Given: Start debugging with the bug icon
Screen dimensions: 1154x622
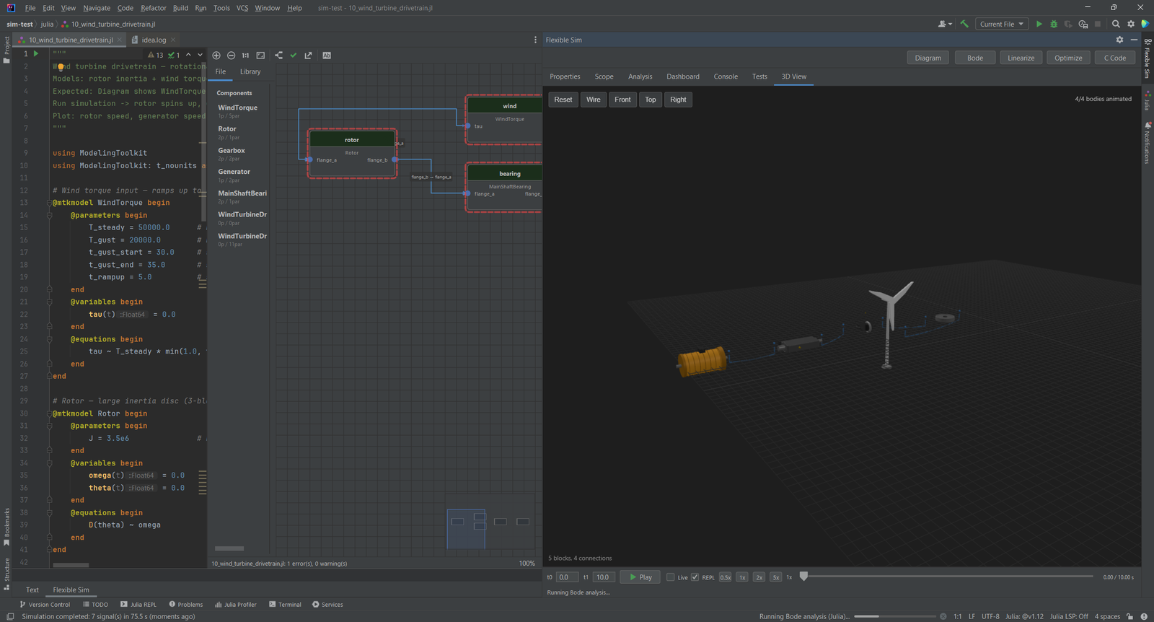Looking at the screenshot, I should coord(1054,24).
